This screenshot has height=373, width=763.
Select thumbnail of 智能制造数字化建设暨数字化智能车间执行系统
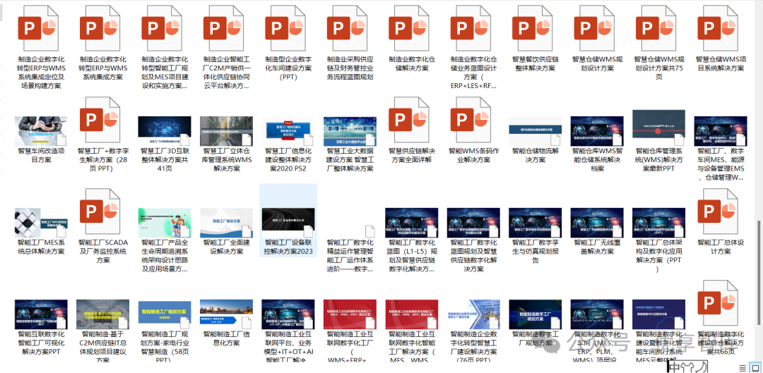(x=659, y=314)
